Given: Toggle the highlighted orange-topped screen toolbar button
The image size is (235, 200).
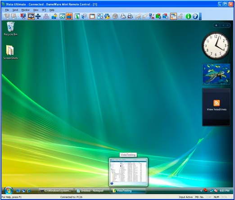Looking at the screenshot, I should pos(69,16).
